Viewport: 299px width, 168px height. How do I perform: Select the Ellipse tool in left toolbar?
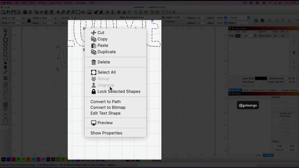(x=5, y=44)
